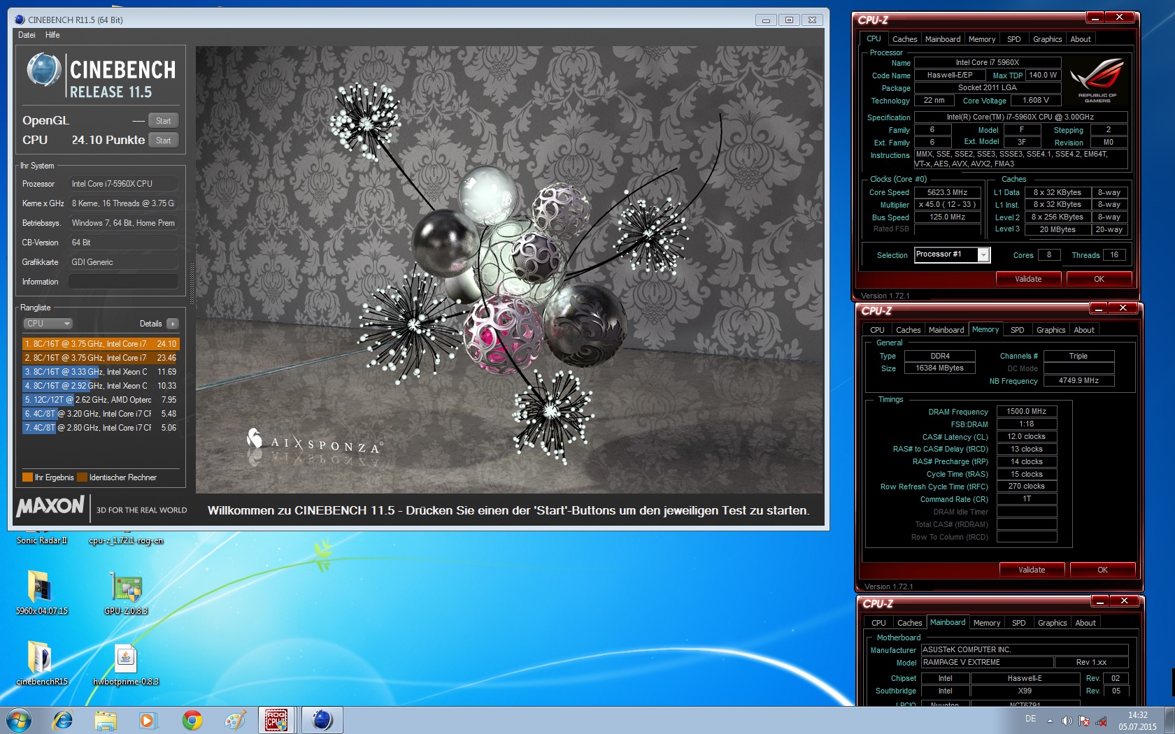Viewport: 1175px width, 734px height.
Task: Open the 5960x 04.07.15 desktop folder
Action: (42, 591)
